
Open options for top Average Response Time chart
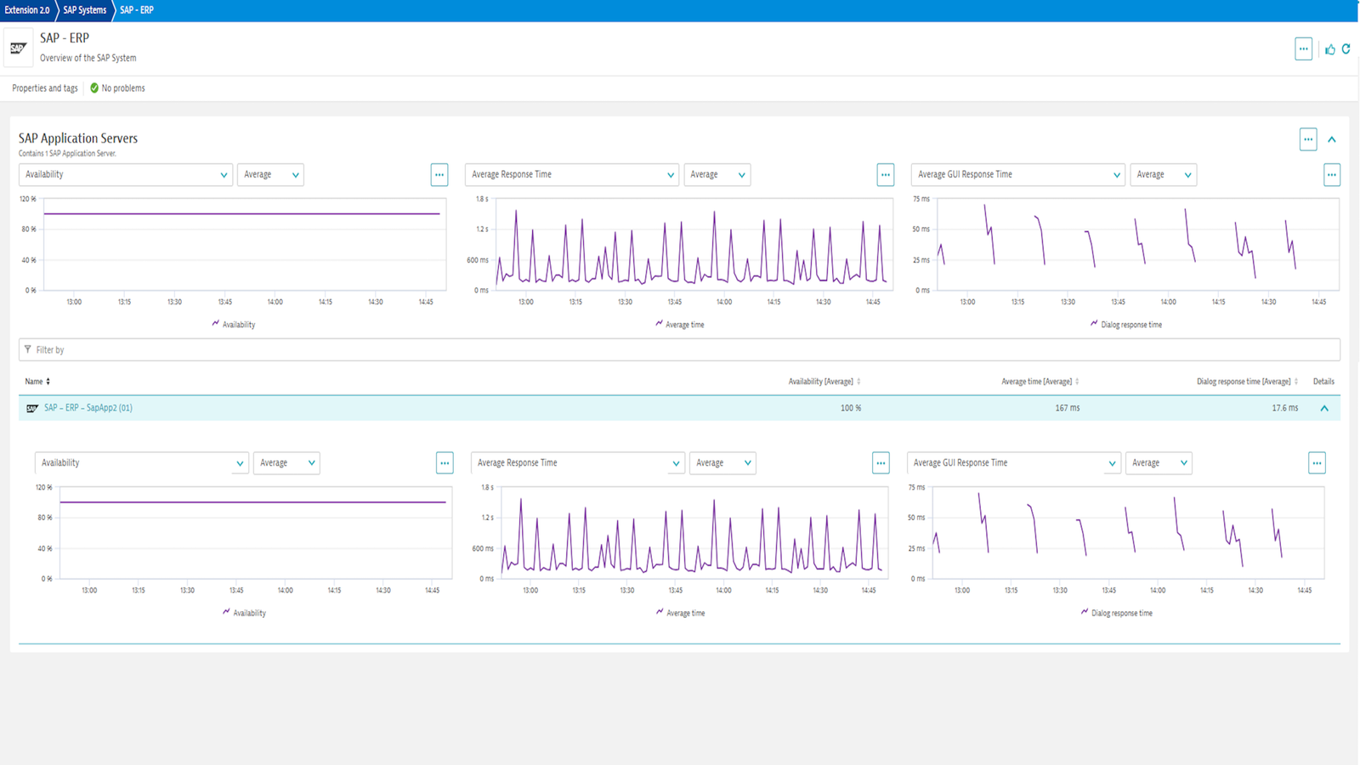[x=886, y=174]
